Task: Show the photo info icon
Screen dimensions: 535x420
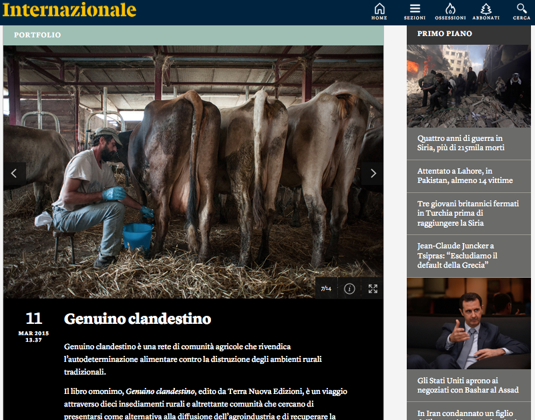Action: (x=349, y=288)
